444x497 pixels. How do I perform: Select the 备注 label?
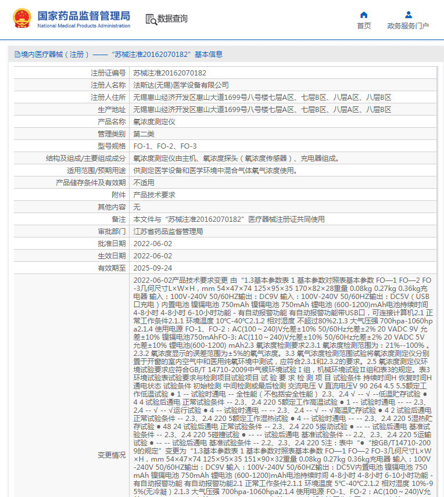(x=119, y=219)
